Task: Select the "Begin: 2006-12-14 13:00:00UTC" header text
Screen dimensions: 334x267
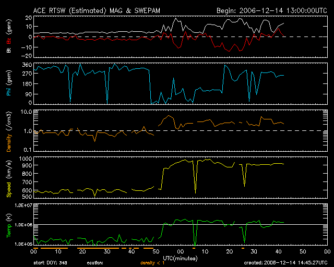Action: 272,10
